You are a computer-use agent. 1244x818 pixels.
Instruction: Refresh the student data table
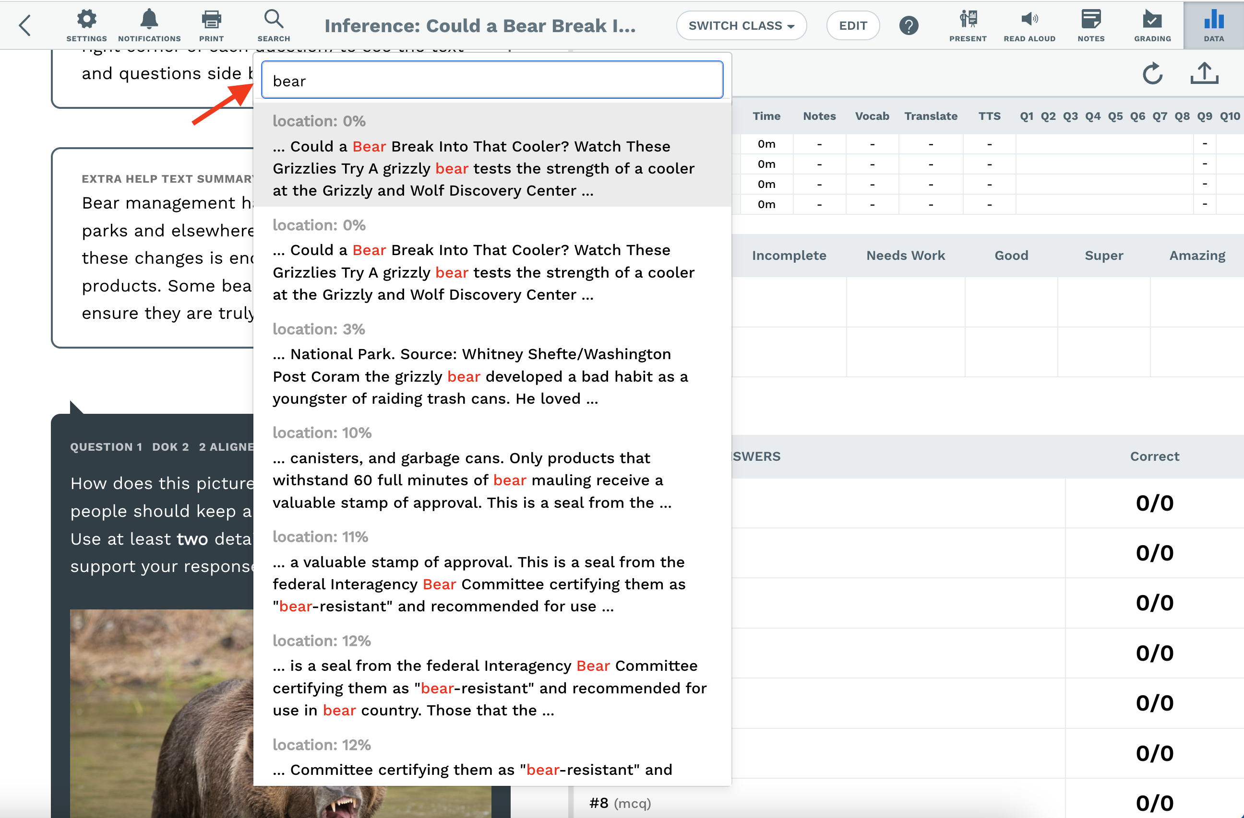tap(1152, 74)
